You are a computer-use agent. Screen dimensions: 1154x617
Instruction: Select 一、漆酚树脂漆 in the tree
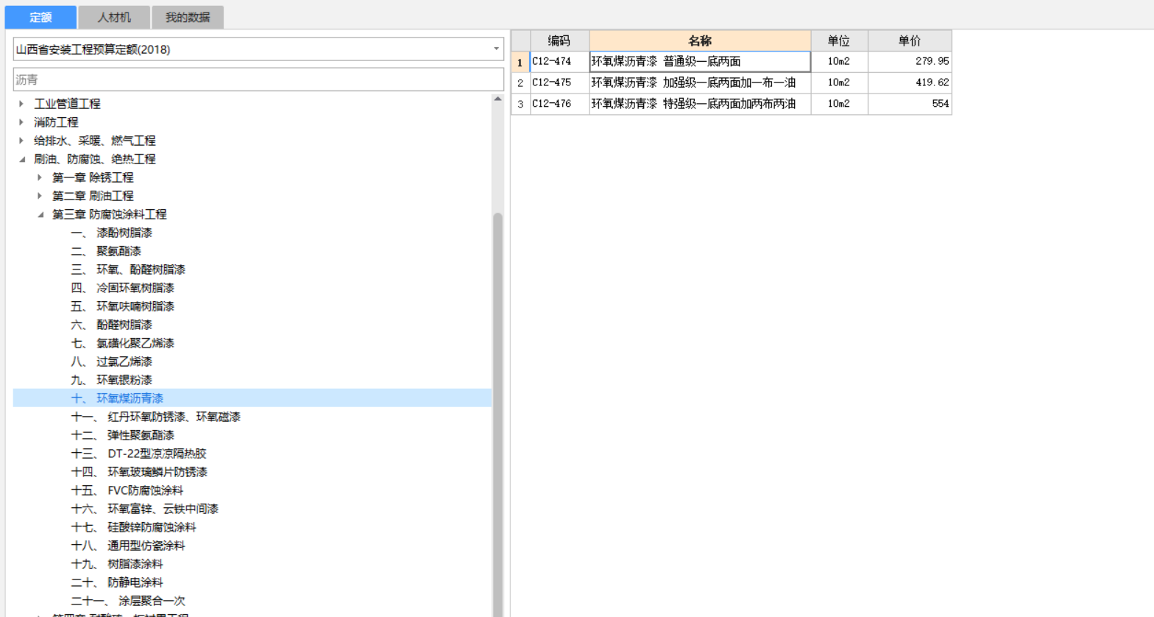coord(112,233)
